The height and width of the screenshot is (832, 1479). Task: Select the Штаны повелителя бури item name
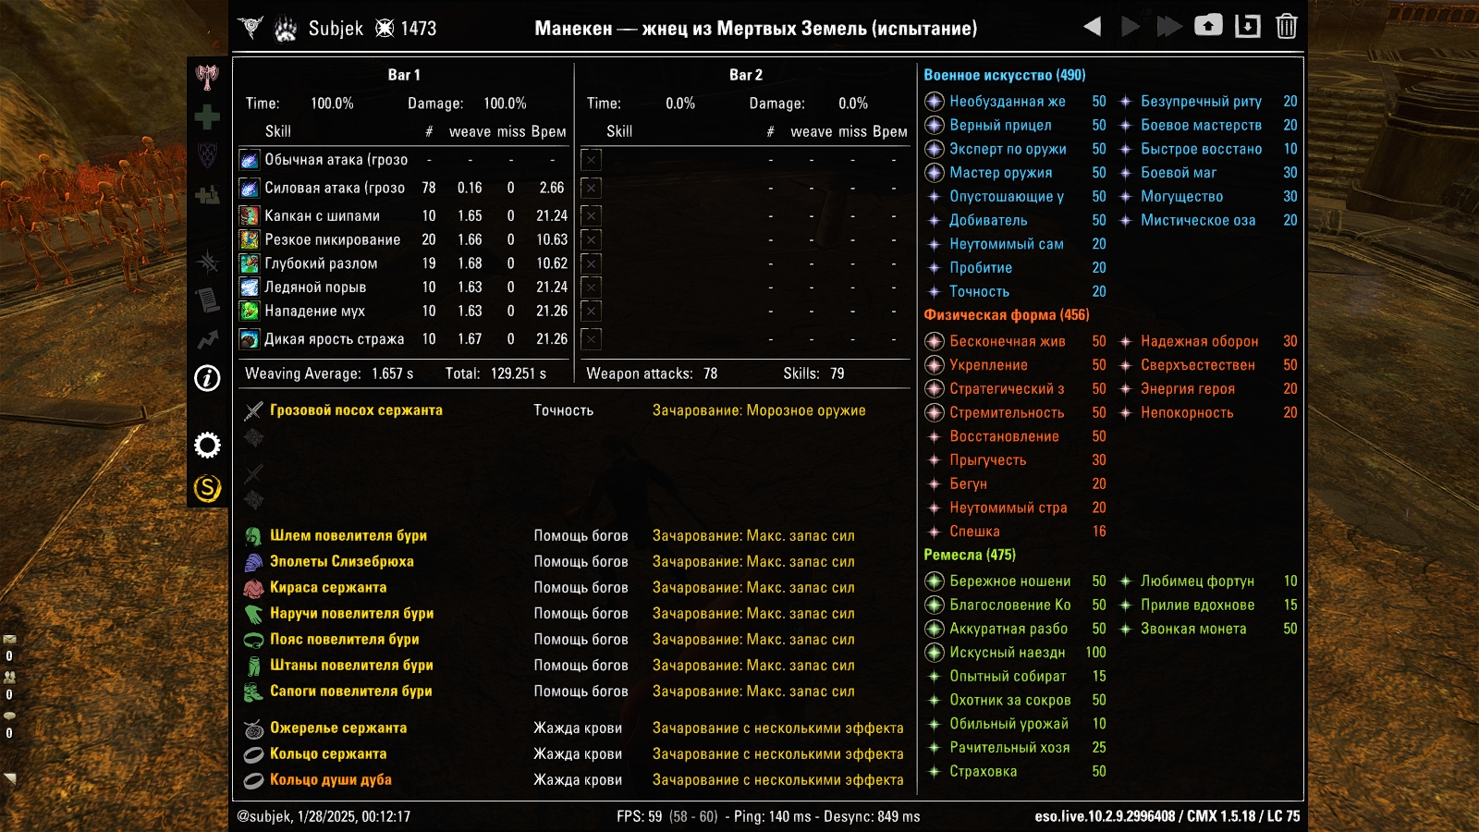[x=351, y=666]
